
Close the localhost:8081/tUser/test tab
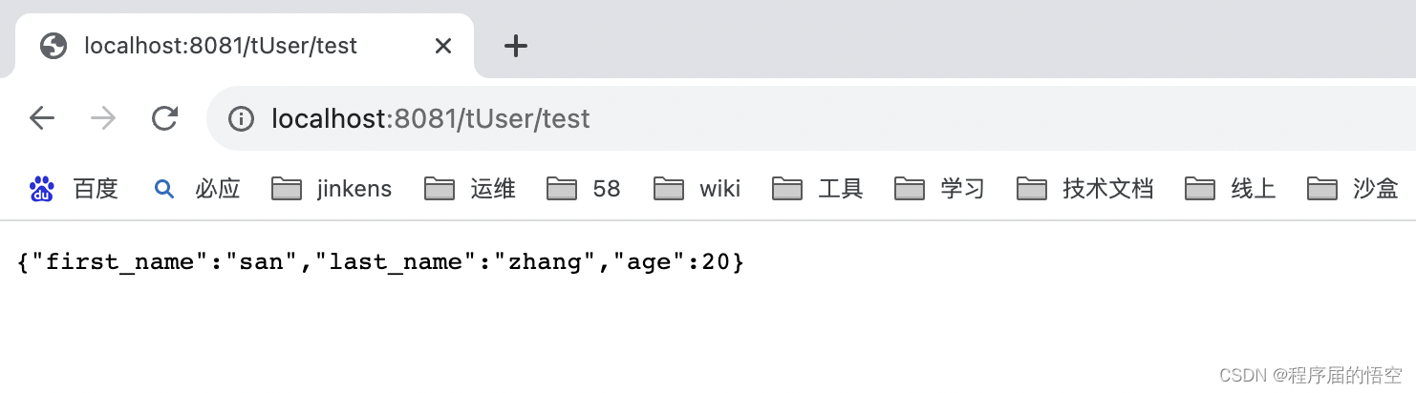click(x=443, y=46)
